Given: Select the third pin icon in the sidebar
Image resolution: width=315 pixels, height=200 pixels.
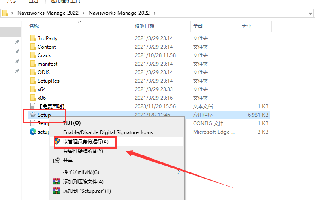Looking at the screenshot, I should [x=17, y=61].
